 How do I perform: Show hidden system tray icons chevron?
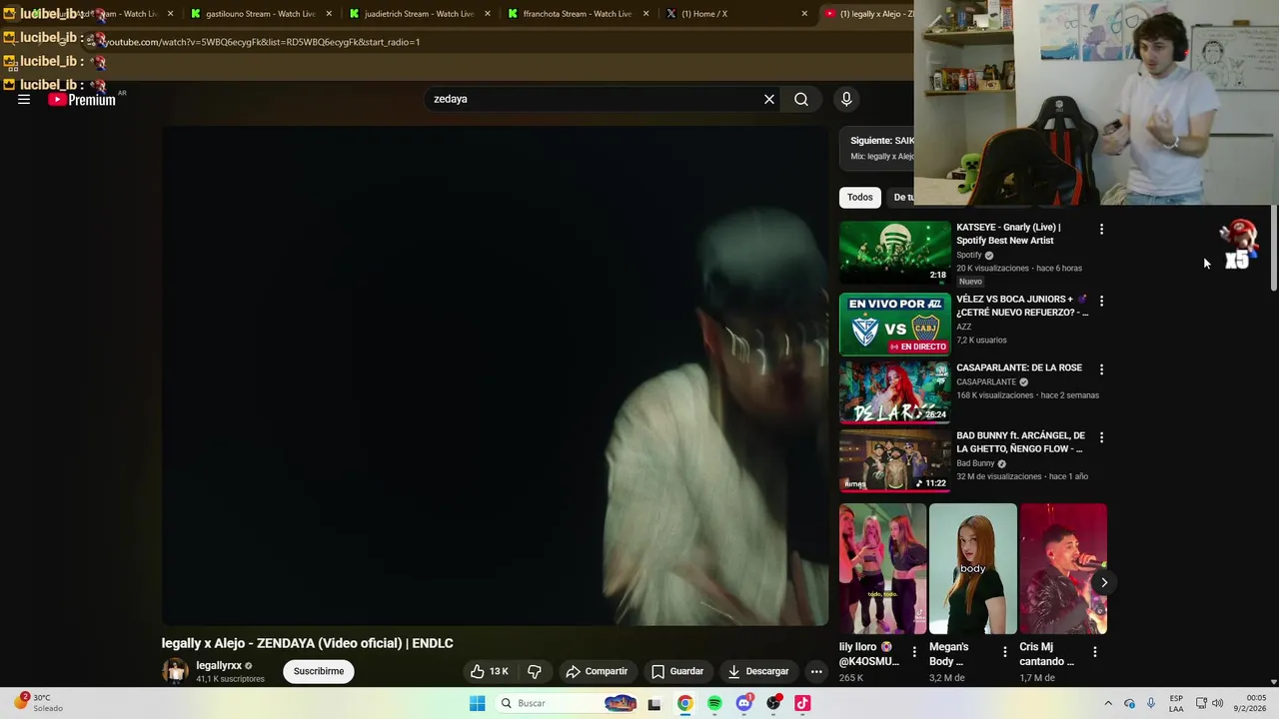[1108, 703]
